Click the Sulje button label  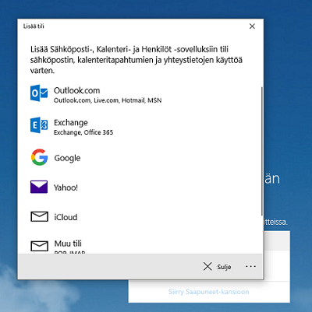(x=224, y=267)
